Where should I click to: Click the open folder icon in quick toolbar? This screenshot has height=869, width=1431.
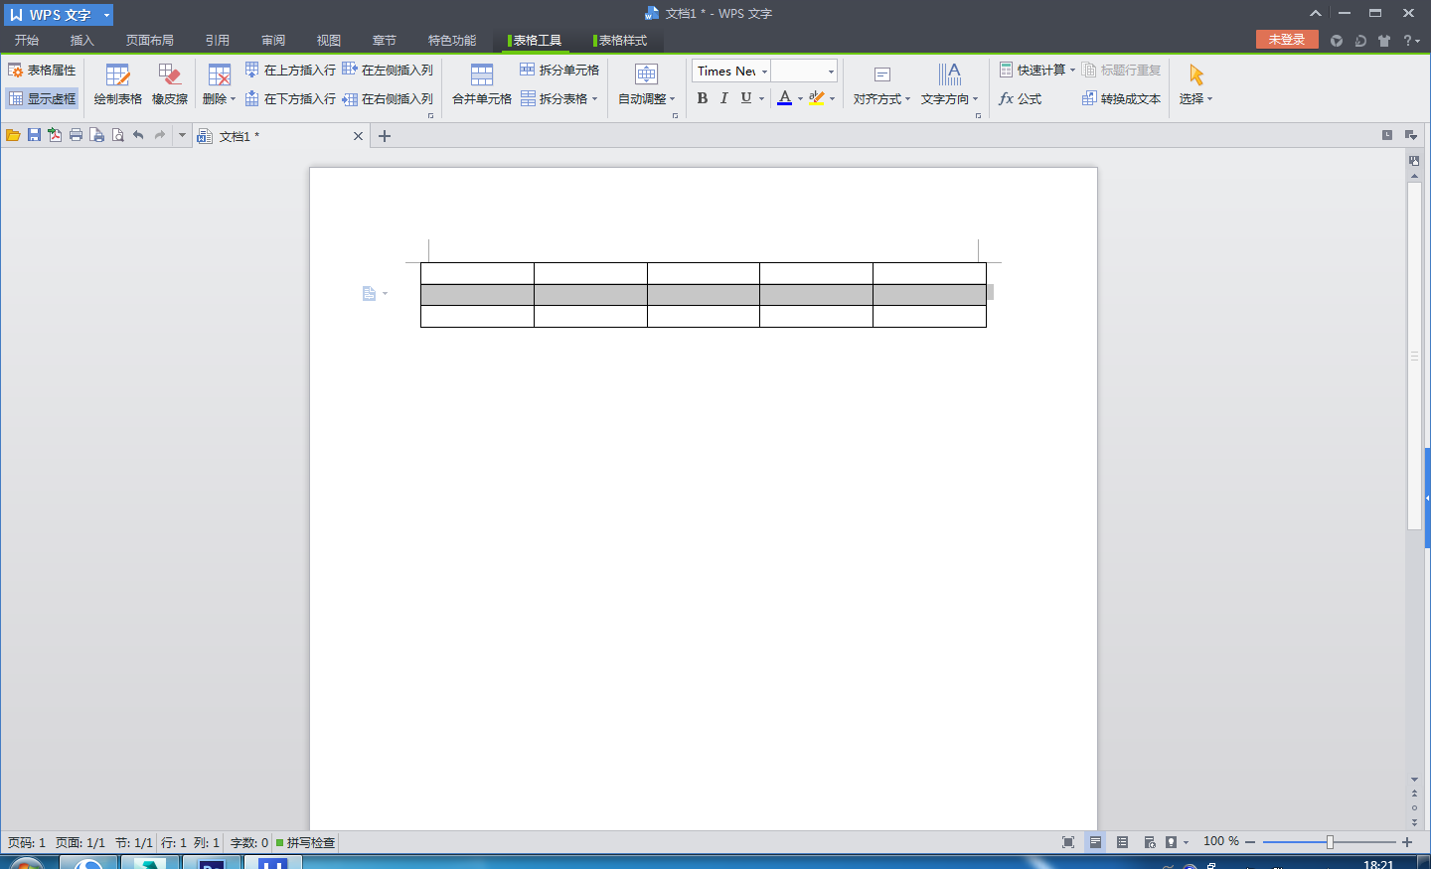click(x=13, y=135)
